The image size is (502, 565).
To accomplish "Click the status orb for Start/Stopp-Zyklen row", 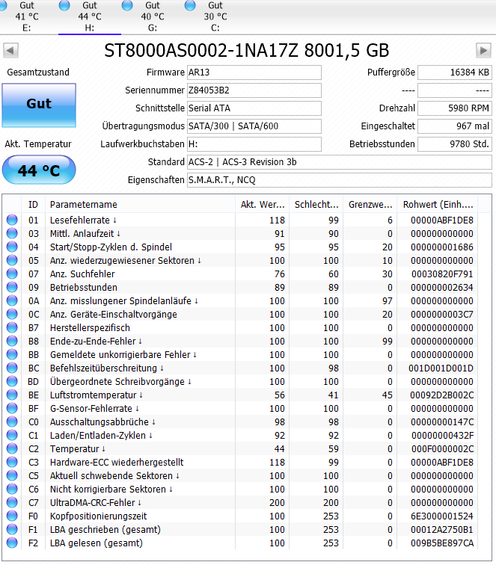I will point(12,247).
